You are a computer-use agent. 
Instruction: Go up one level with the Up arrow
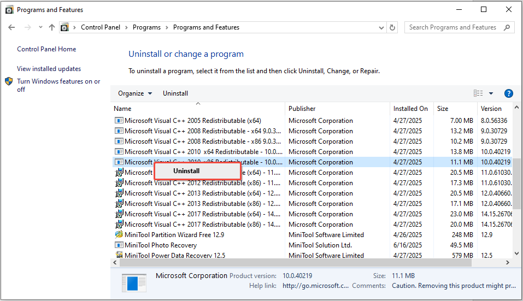tap(52, 27)
